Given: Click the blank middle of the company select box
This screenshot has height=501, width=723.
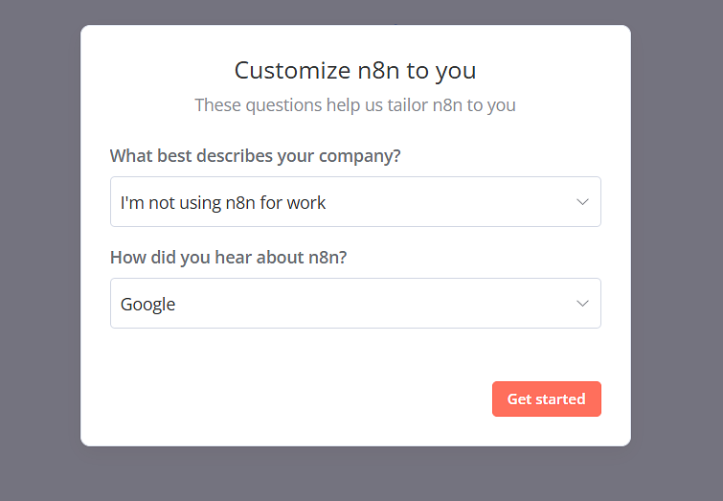Looking at the screenshot, I should coord(450,202).
